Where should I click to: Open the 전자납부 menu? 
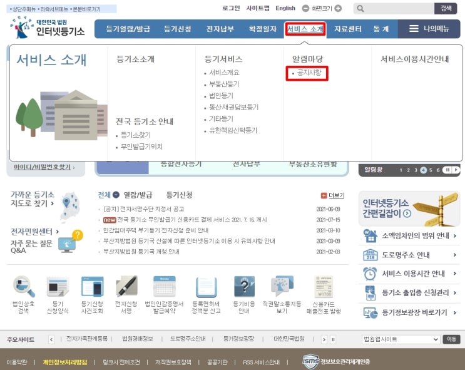[220, 29]
